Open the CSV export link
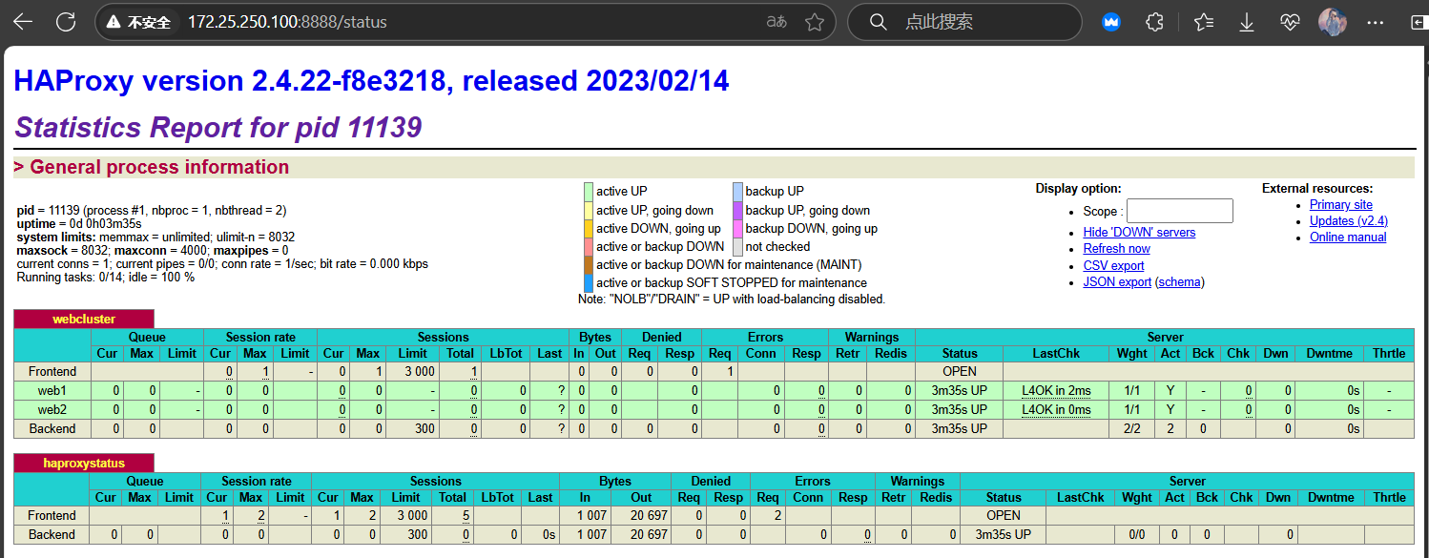The height and width of the screenshot is (558, 1429). pos(1113,265)
